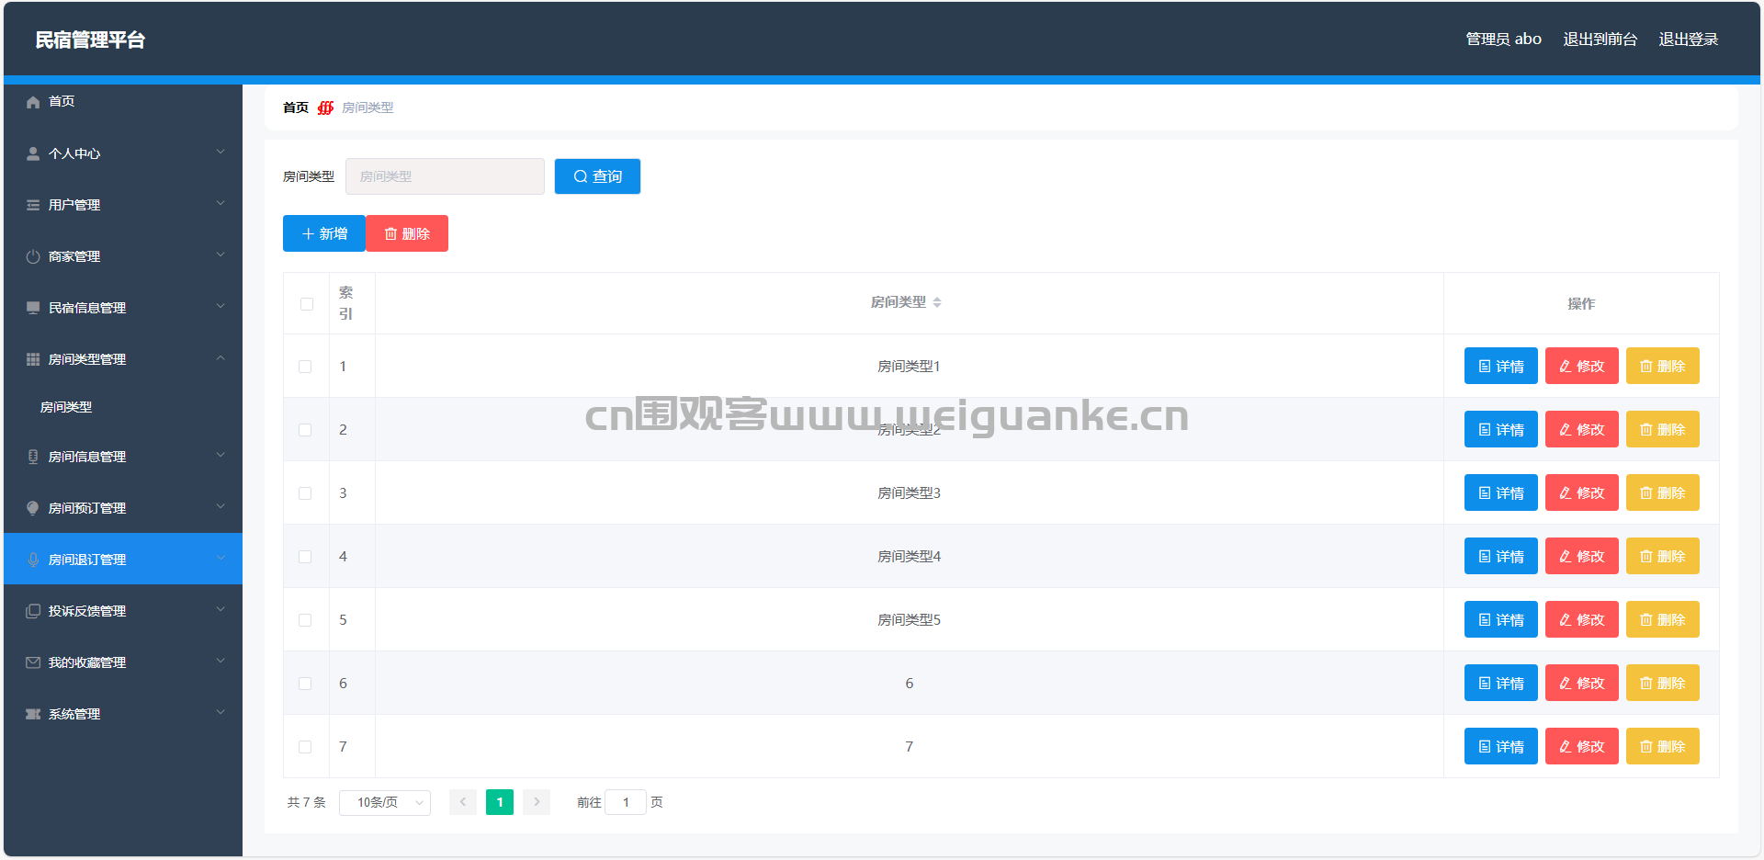Check the checkbox for row 5

(x=305, y=620)
